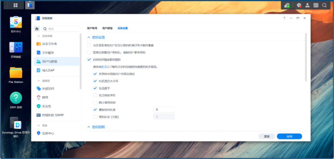Collapse 系统 sidebar group

tap(38, 126)
